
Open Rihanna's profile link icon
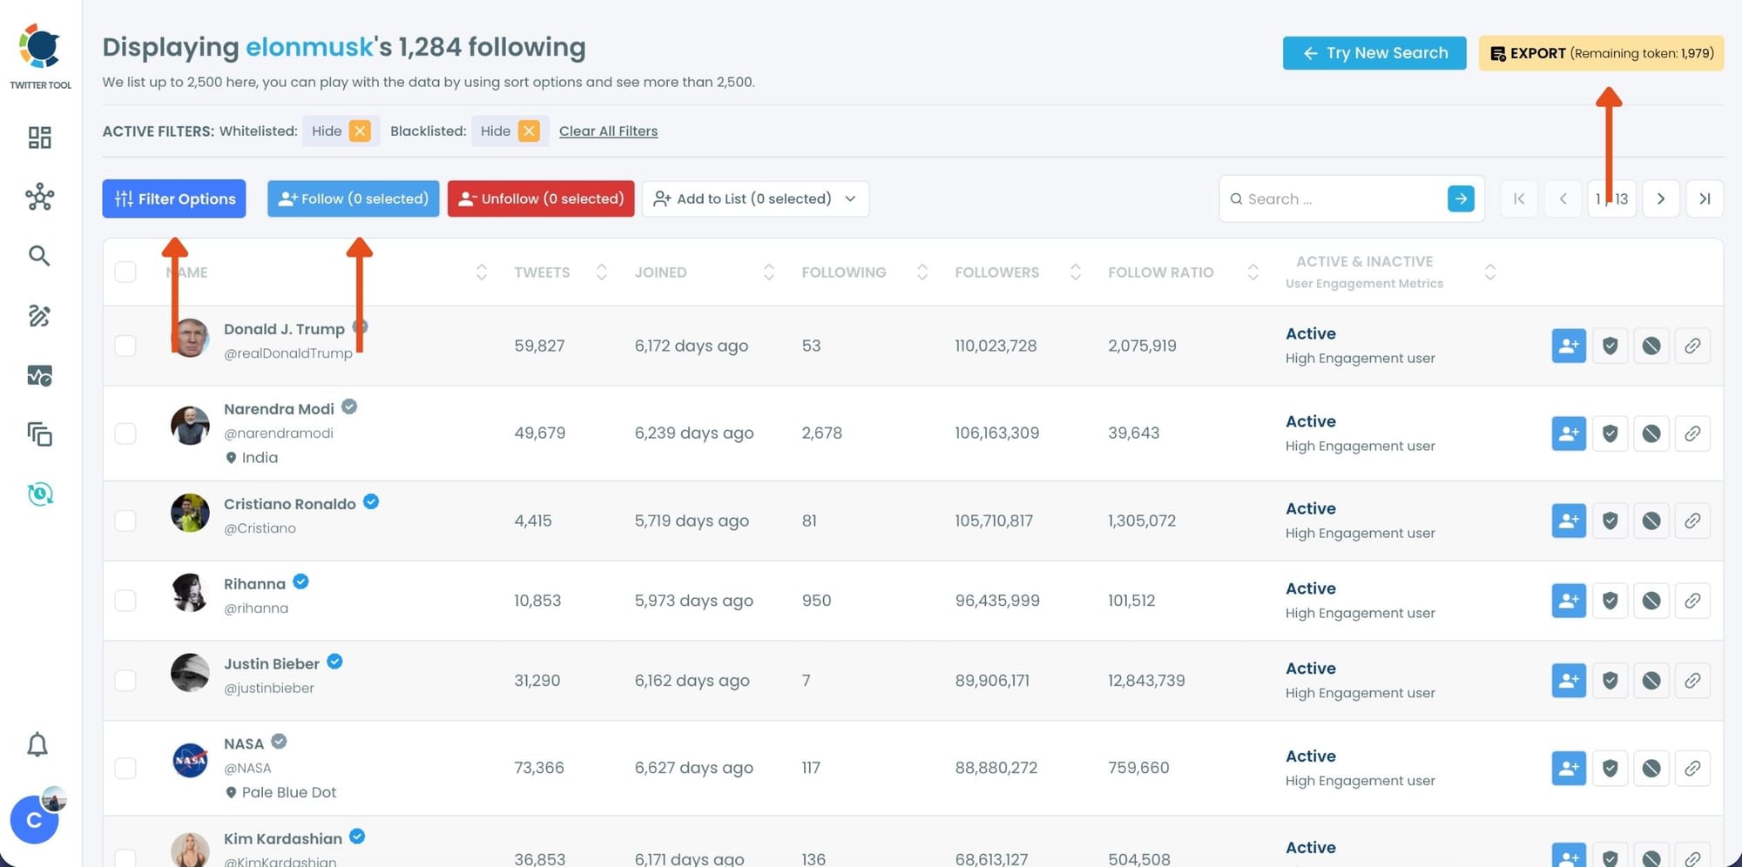(1692, 601)
